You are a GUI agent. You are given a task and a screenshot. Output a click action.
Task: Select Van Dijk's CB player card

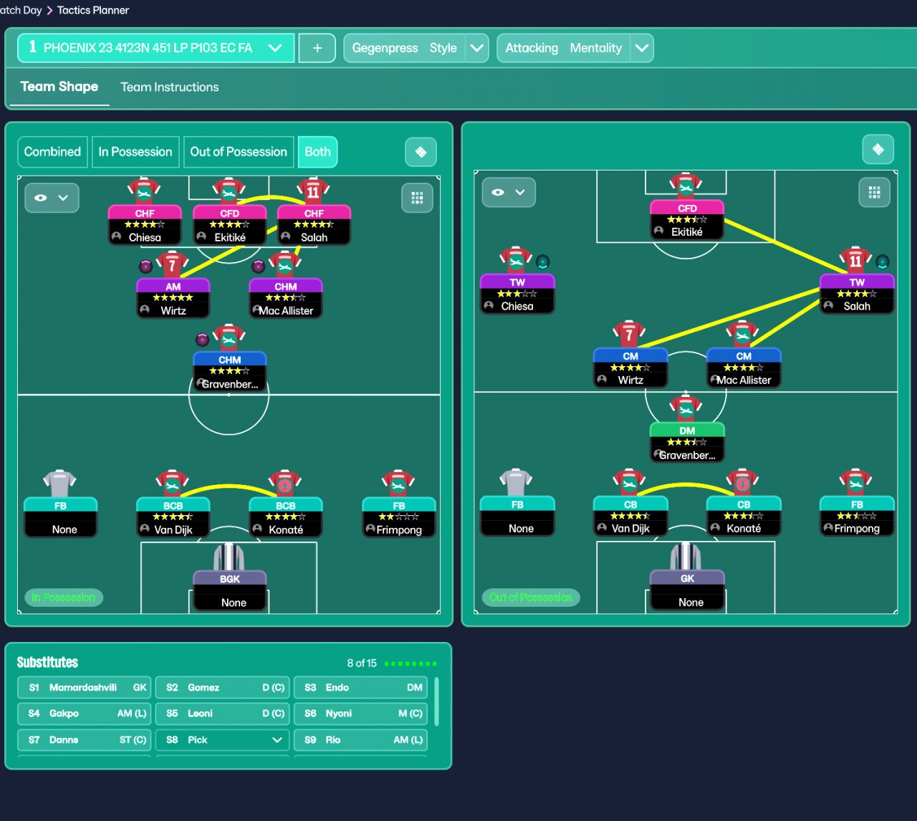[630, 517]
